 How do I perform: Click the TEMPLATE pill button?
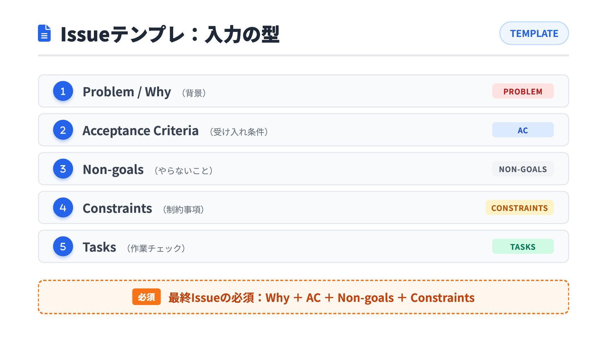tap(534, 33)
